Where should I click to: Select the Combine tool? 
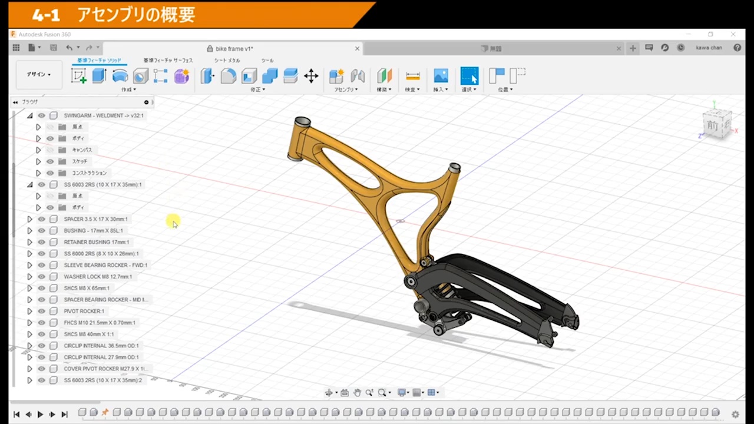point(270,76)
